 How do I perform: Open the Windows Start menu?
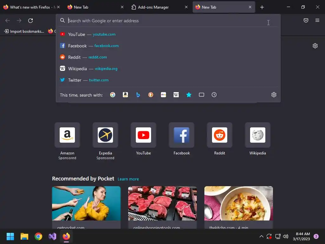(10, 236)
